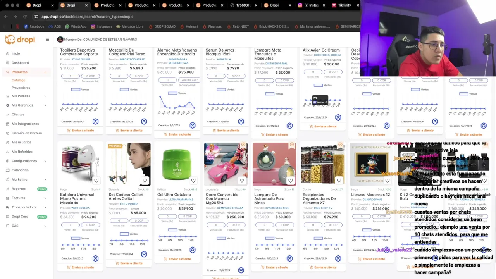Screen dimensions: 496x279
Task: Click shield badge on Serum De Arroz card
Action: [241, 122]
